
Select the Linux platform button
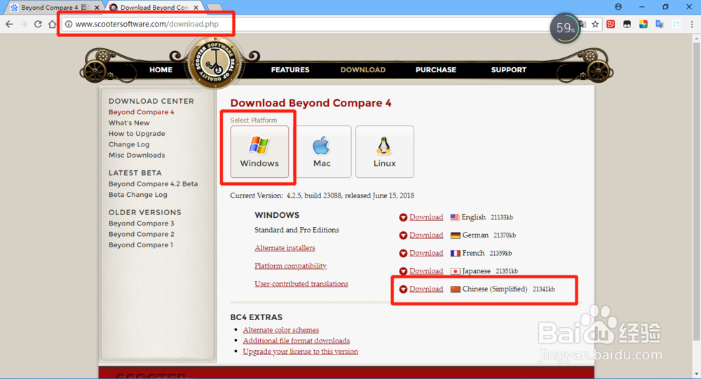[384, 151]
